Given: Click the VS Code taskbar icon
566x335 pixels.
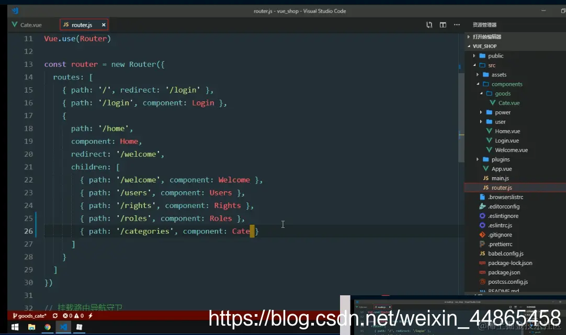Looking at the screenshot, I should click(63, 327).
